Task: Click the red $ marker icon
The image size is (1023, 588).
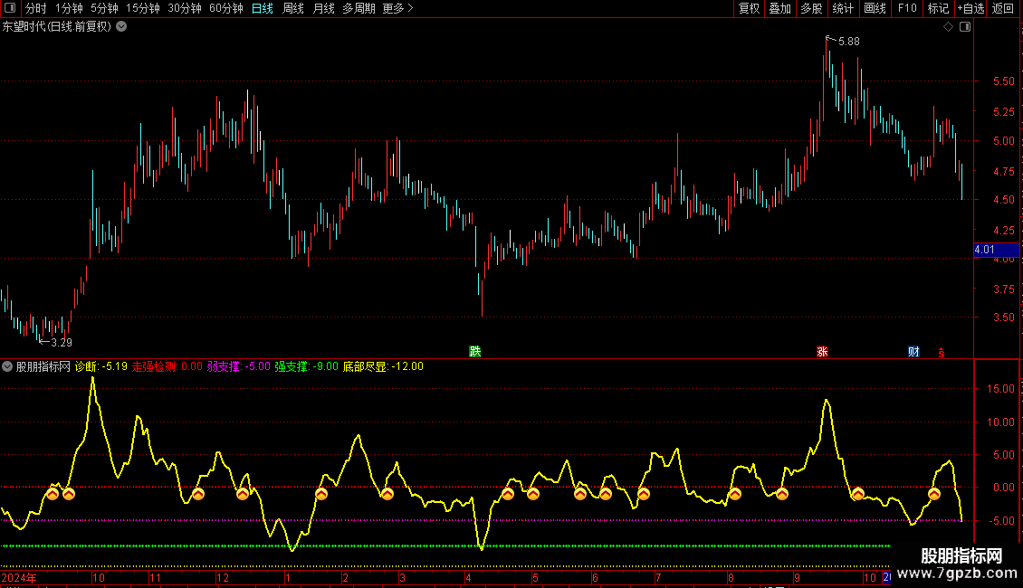Action: point(942,352)
